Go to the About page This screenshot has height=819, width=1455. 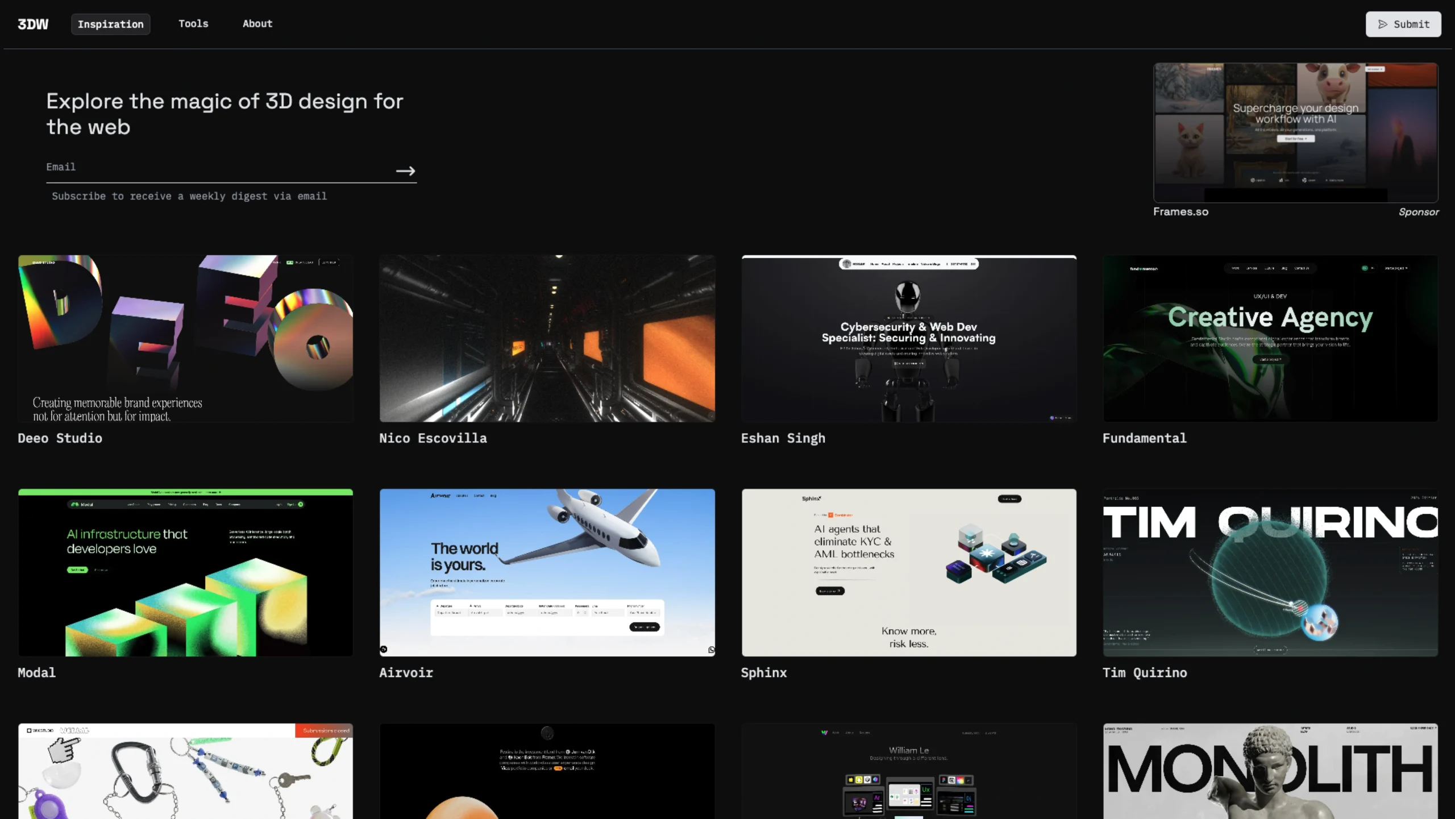(257, 24)
